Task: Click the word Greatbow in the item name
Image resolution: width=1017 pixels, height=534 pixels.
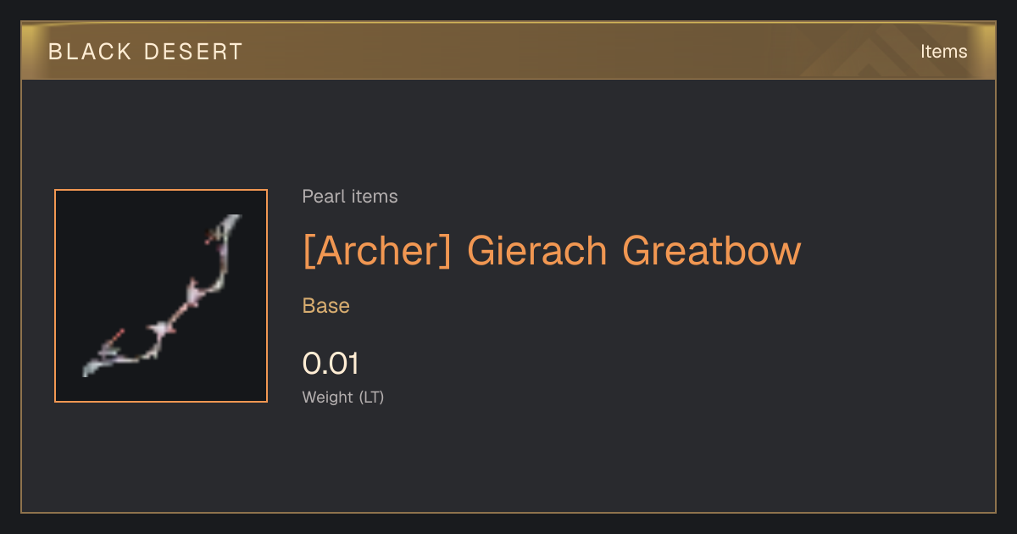Action: pos(712,251)
